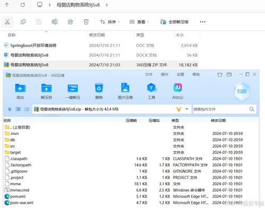Click the 母婴店购物系统9j5v8 breadcrumb folder

(78, 5)
